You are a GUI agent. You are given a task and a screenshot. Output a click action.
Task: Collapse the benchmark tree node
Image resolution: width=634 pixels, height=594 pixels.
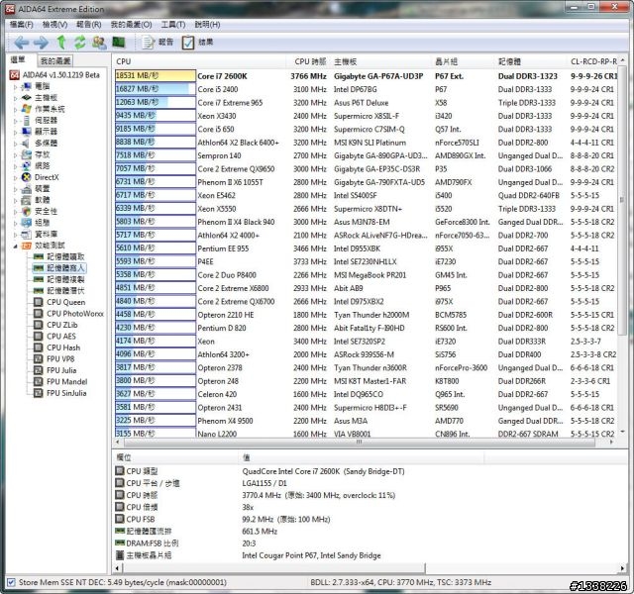pos(16,246)
